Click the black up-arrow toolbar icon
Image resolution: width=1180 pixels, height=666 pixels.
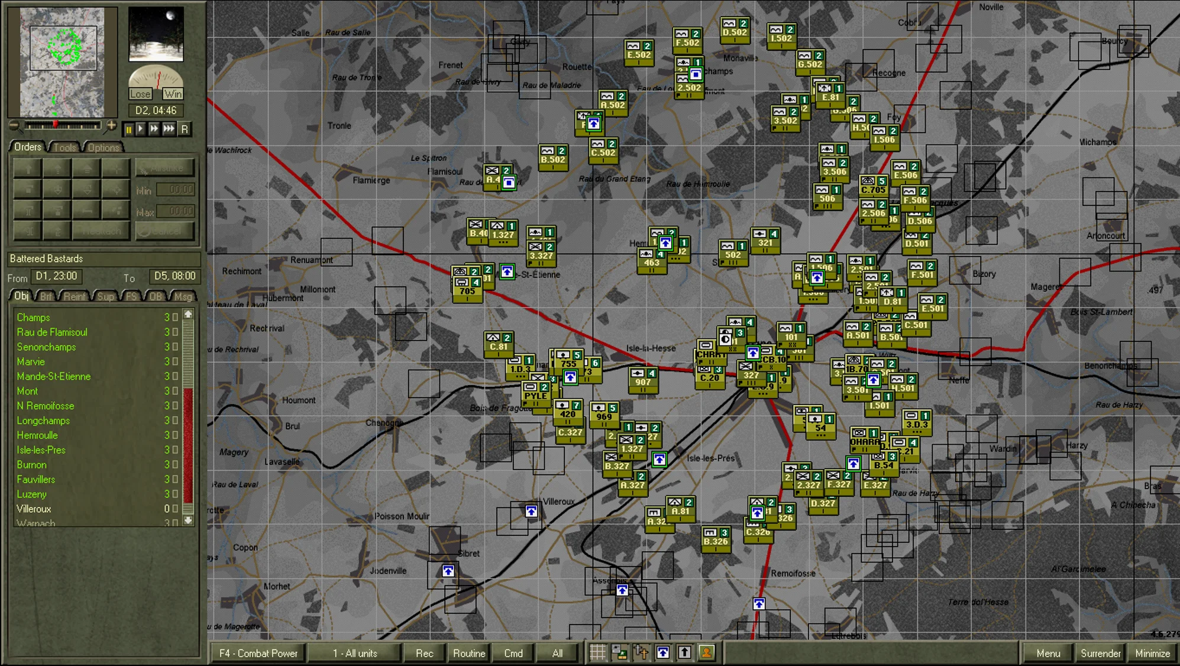[x=684, y=652]
